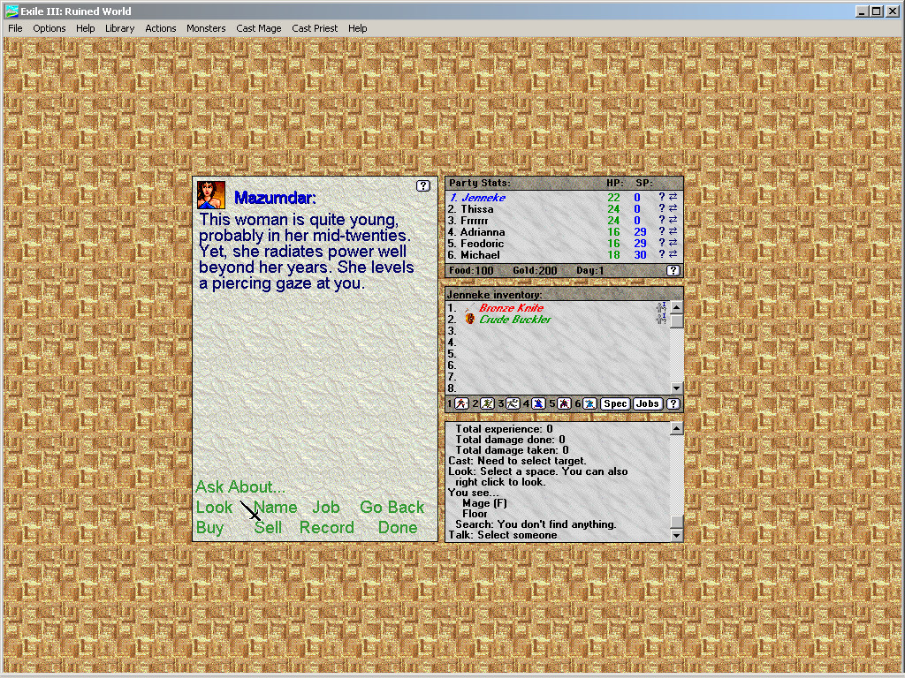Viewport: 905px width, 678px height.
Task: Show inventory of character 4 icon
Action: tap(538, 403)
